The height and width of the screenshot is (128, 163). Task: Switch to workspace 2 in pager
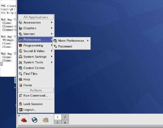tap(65, 117)
